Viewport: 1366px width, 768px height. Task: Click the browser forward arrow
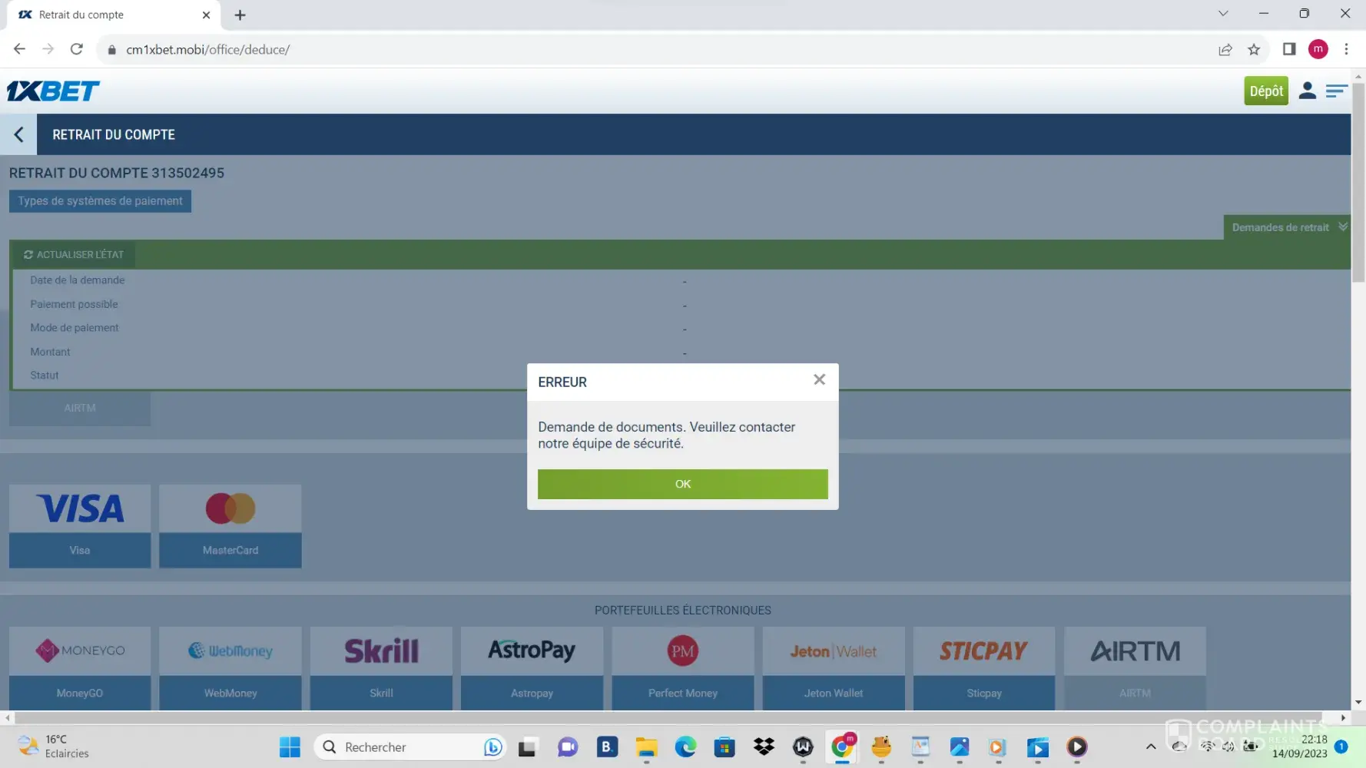tap(48, 49)
